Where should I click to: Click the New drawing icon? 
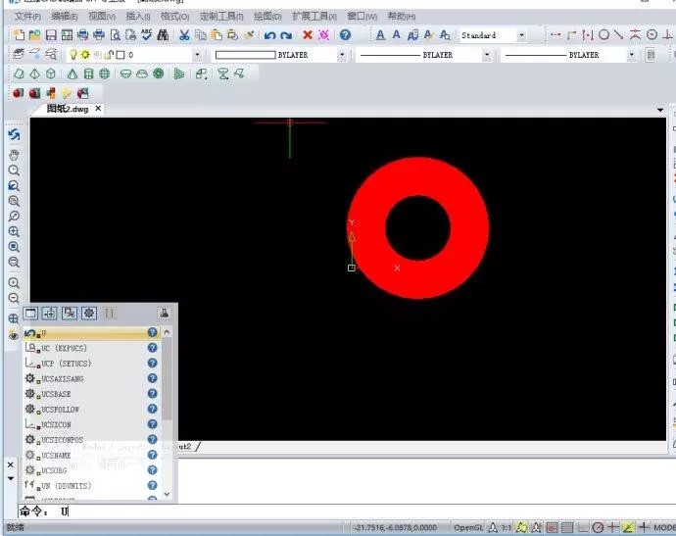(x=19, y=35)
